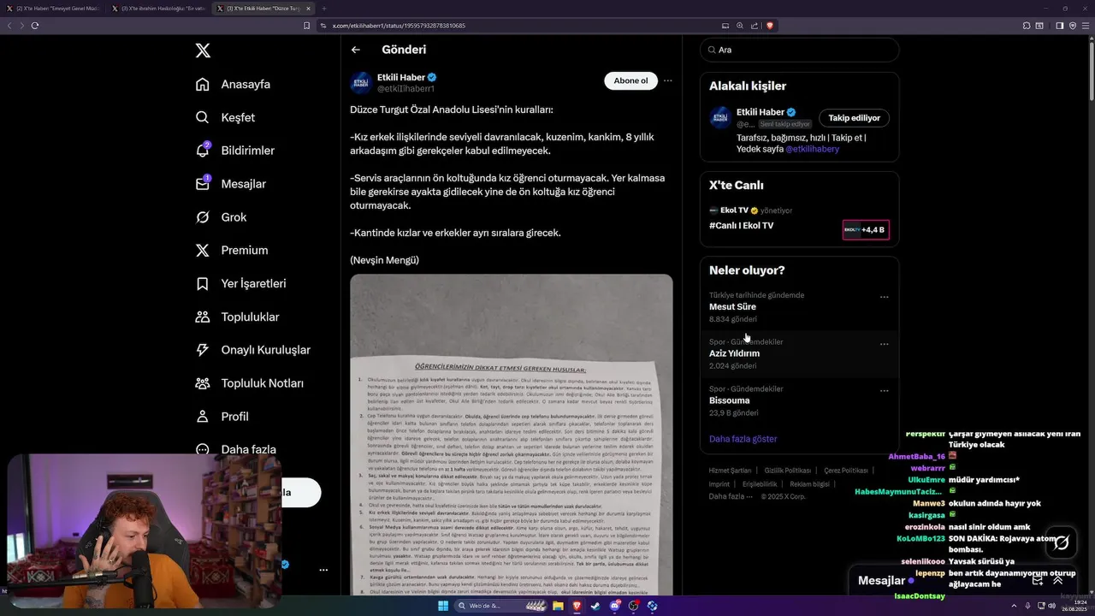Open a new browser tab
This screenshot has width=1095, height=616.
[x=323, y=8]
